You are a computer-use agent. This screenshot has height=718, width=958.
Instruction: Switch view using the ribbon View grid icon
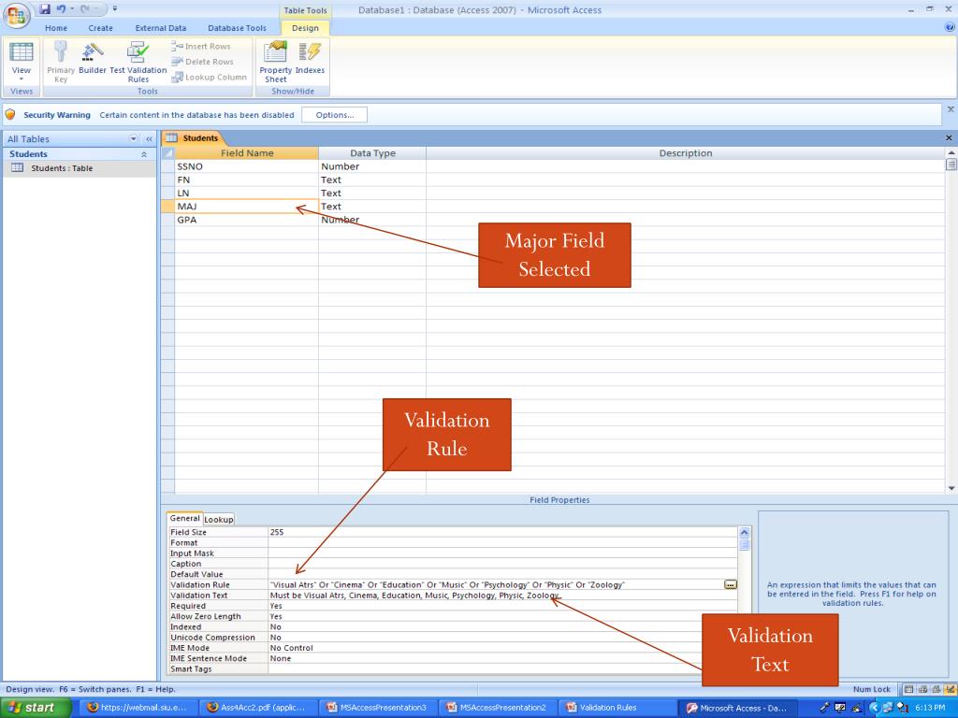[22, 53]
